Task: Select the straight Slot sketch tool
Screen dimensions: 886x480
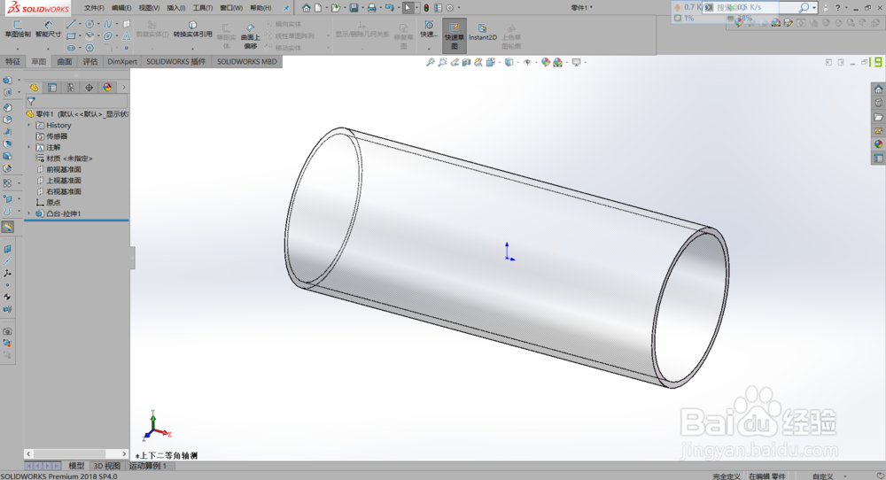Action: [70, 48]
